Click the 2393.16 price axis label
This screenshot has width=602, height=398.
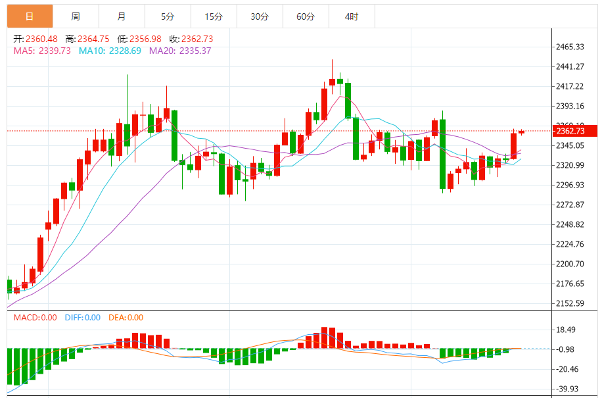570,106
